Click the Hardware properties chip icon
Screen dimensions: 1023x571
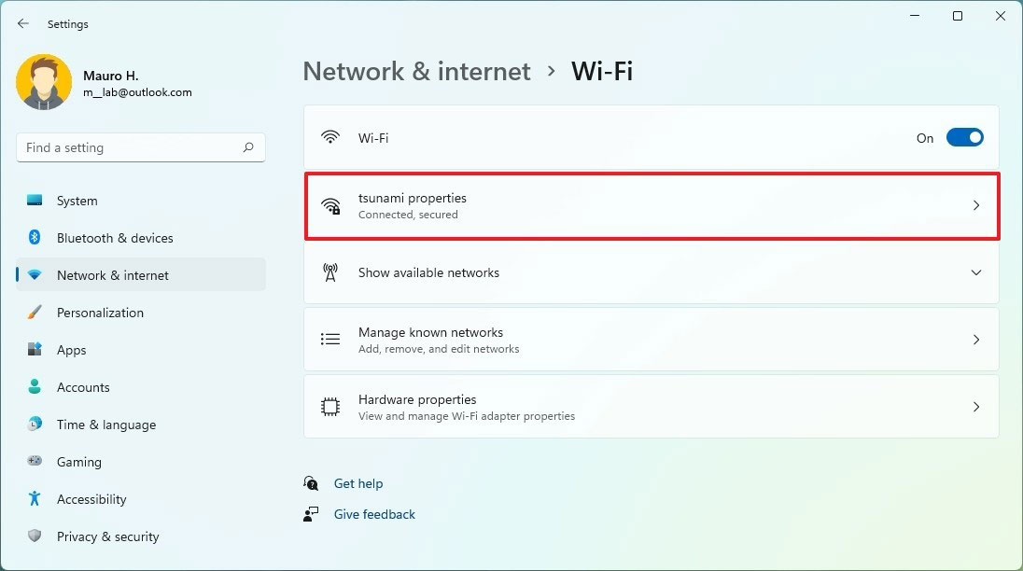tap(330, 407)
